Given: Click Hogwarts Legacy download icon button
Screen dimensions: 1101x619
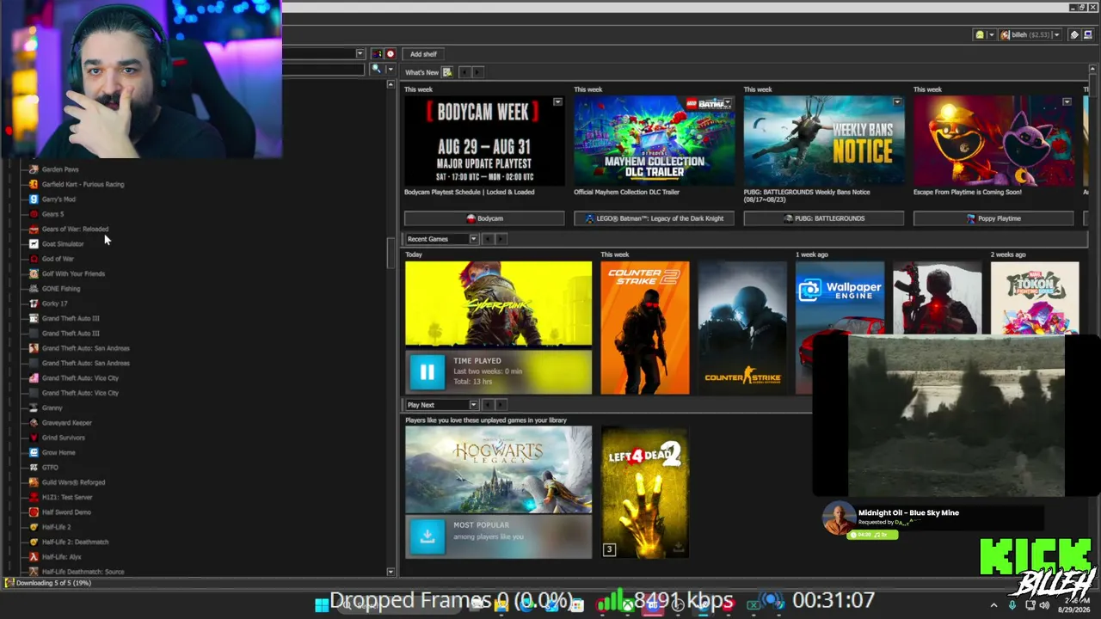Looking at the screenshot, I should click(x=427, y=536).
